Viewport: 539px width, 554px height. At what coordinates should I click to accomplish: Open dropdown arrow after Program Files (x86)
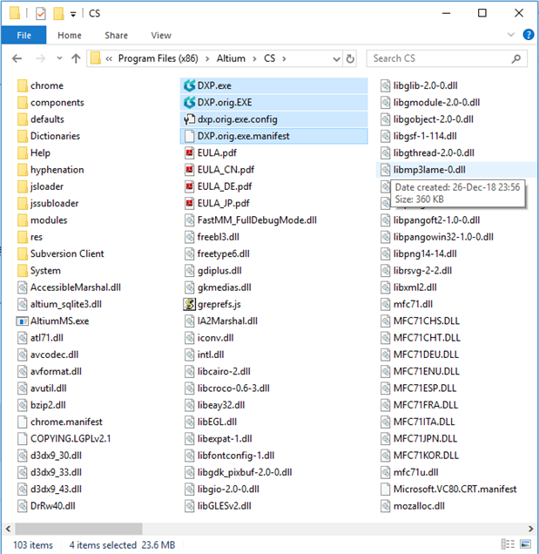207,58
